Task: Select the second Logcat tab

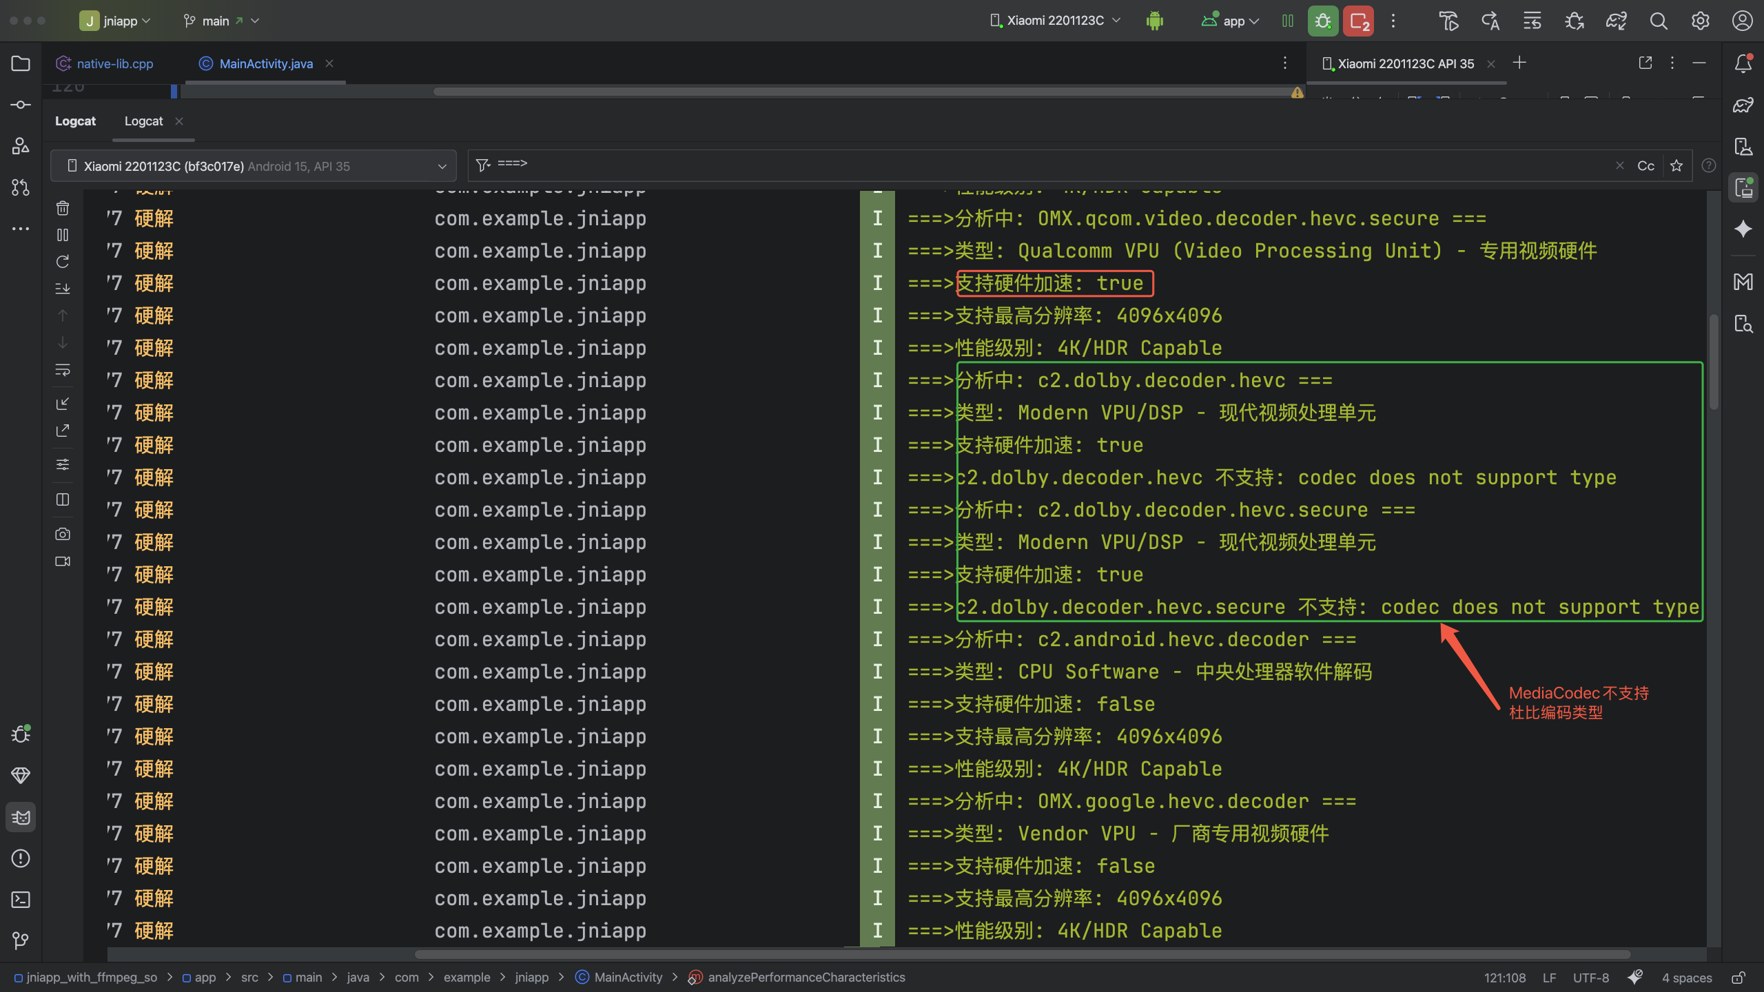Action: 143,121
